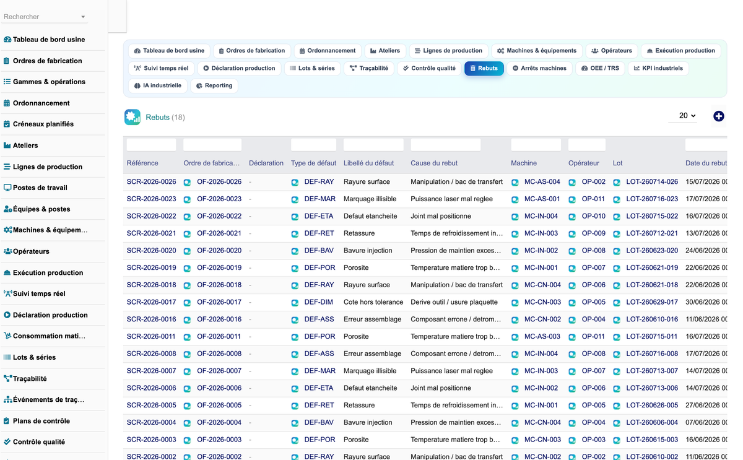Go to IA industrielle tab
This screenshot has width=743, height=460.
coord(158,85)
